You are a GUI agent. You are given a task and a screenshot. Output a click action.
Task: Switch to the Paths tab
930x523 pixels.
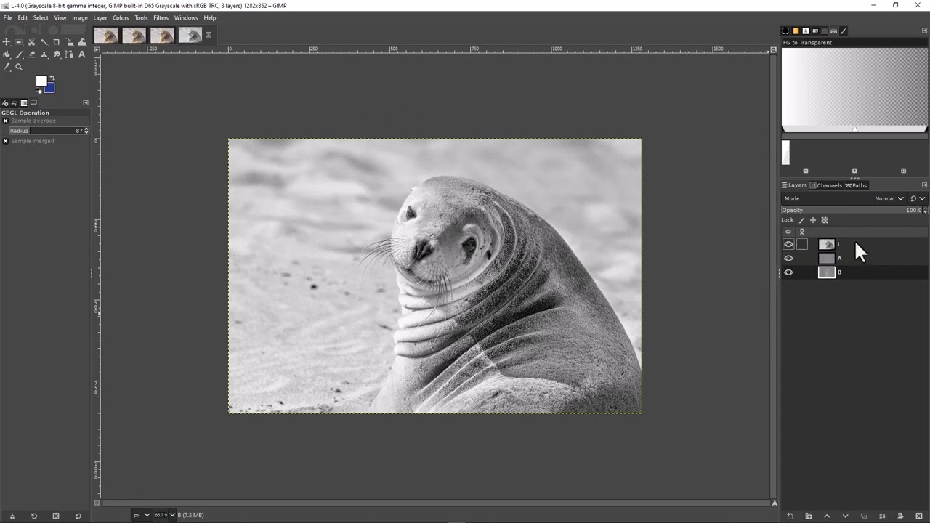tap(856, 185)
